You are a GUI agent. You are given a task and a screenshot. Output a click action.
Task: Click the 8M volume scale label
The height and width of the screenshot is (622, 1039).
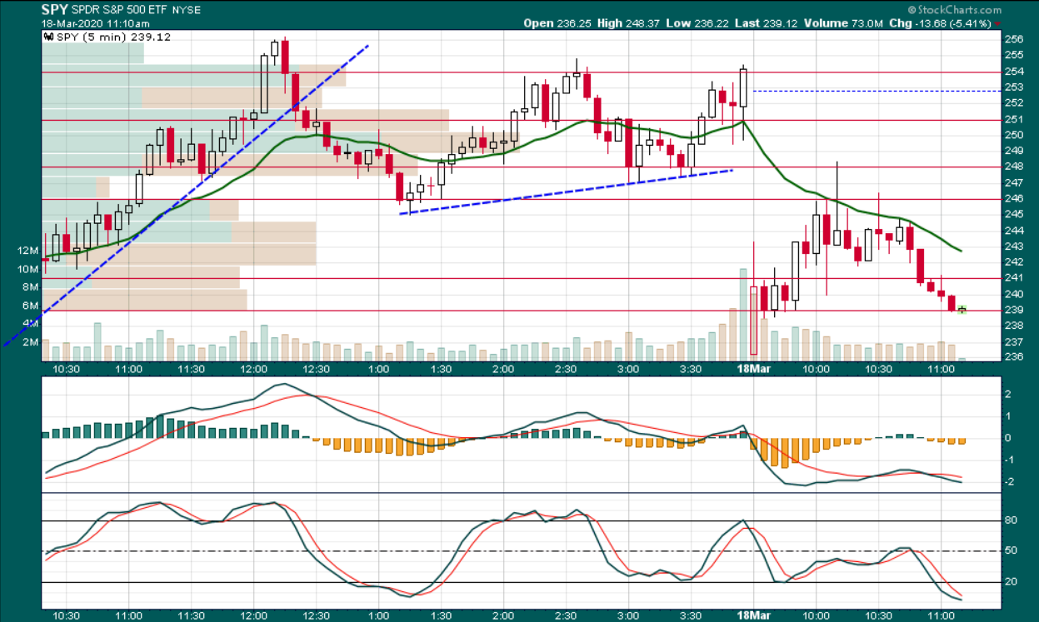coord(32,287)
